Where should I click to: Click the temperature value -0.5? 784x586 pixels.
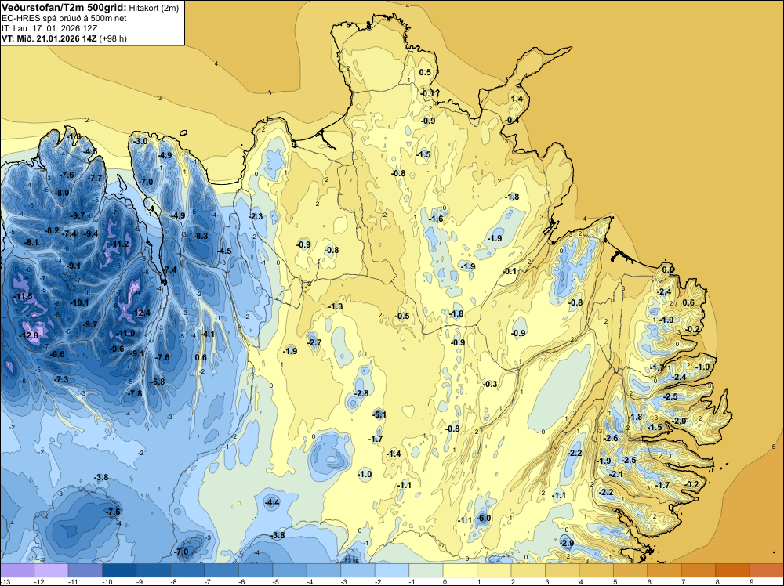(402, 317)
